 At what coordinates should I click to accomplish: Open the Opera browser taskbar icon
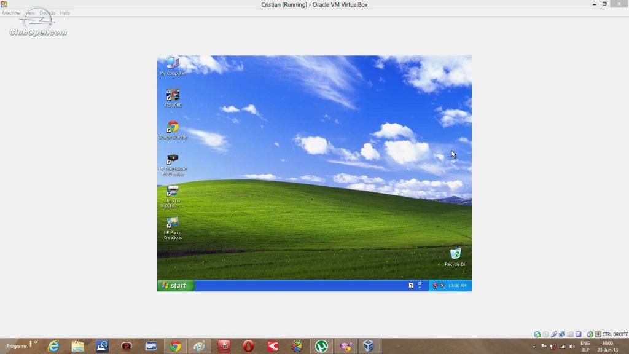tap(248, 346)
